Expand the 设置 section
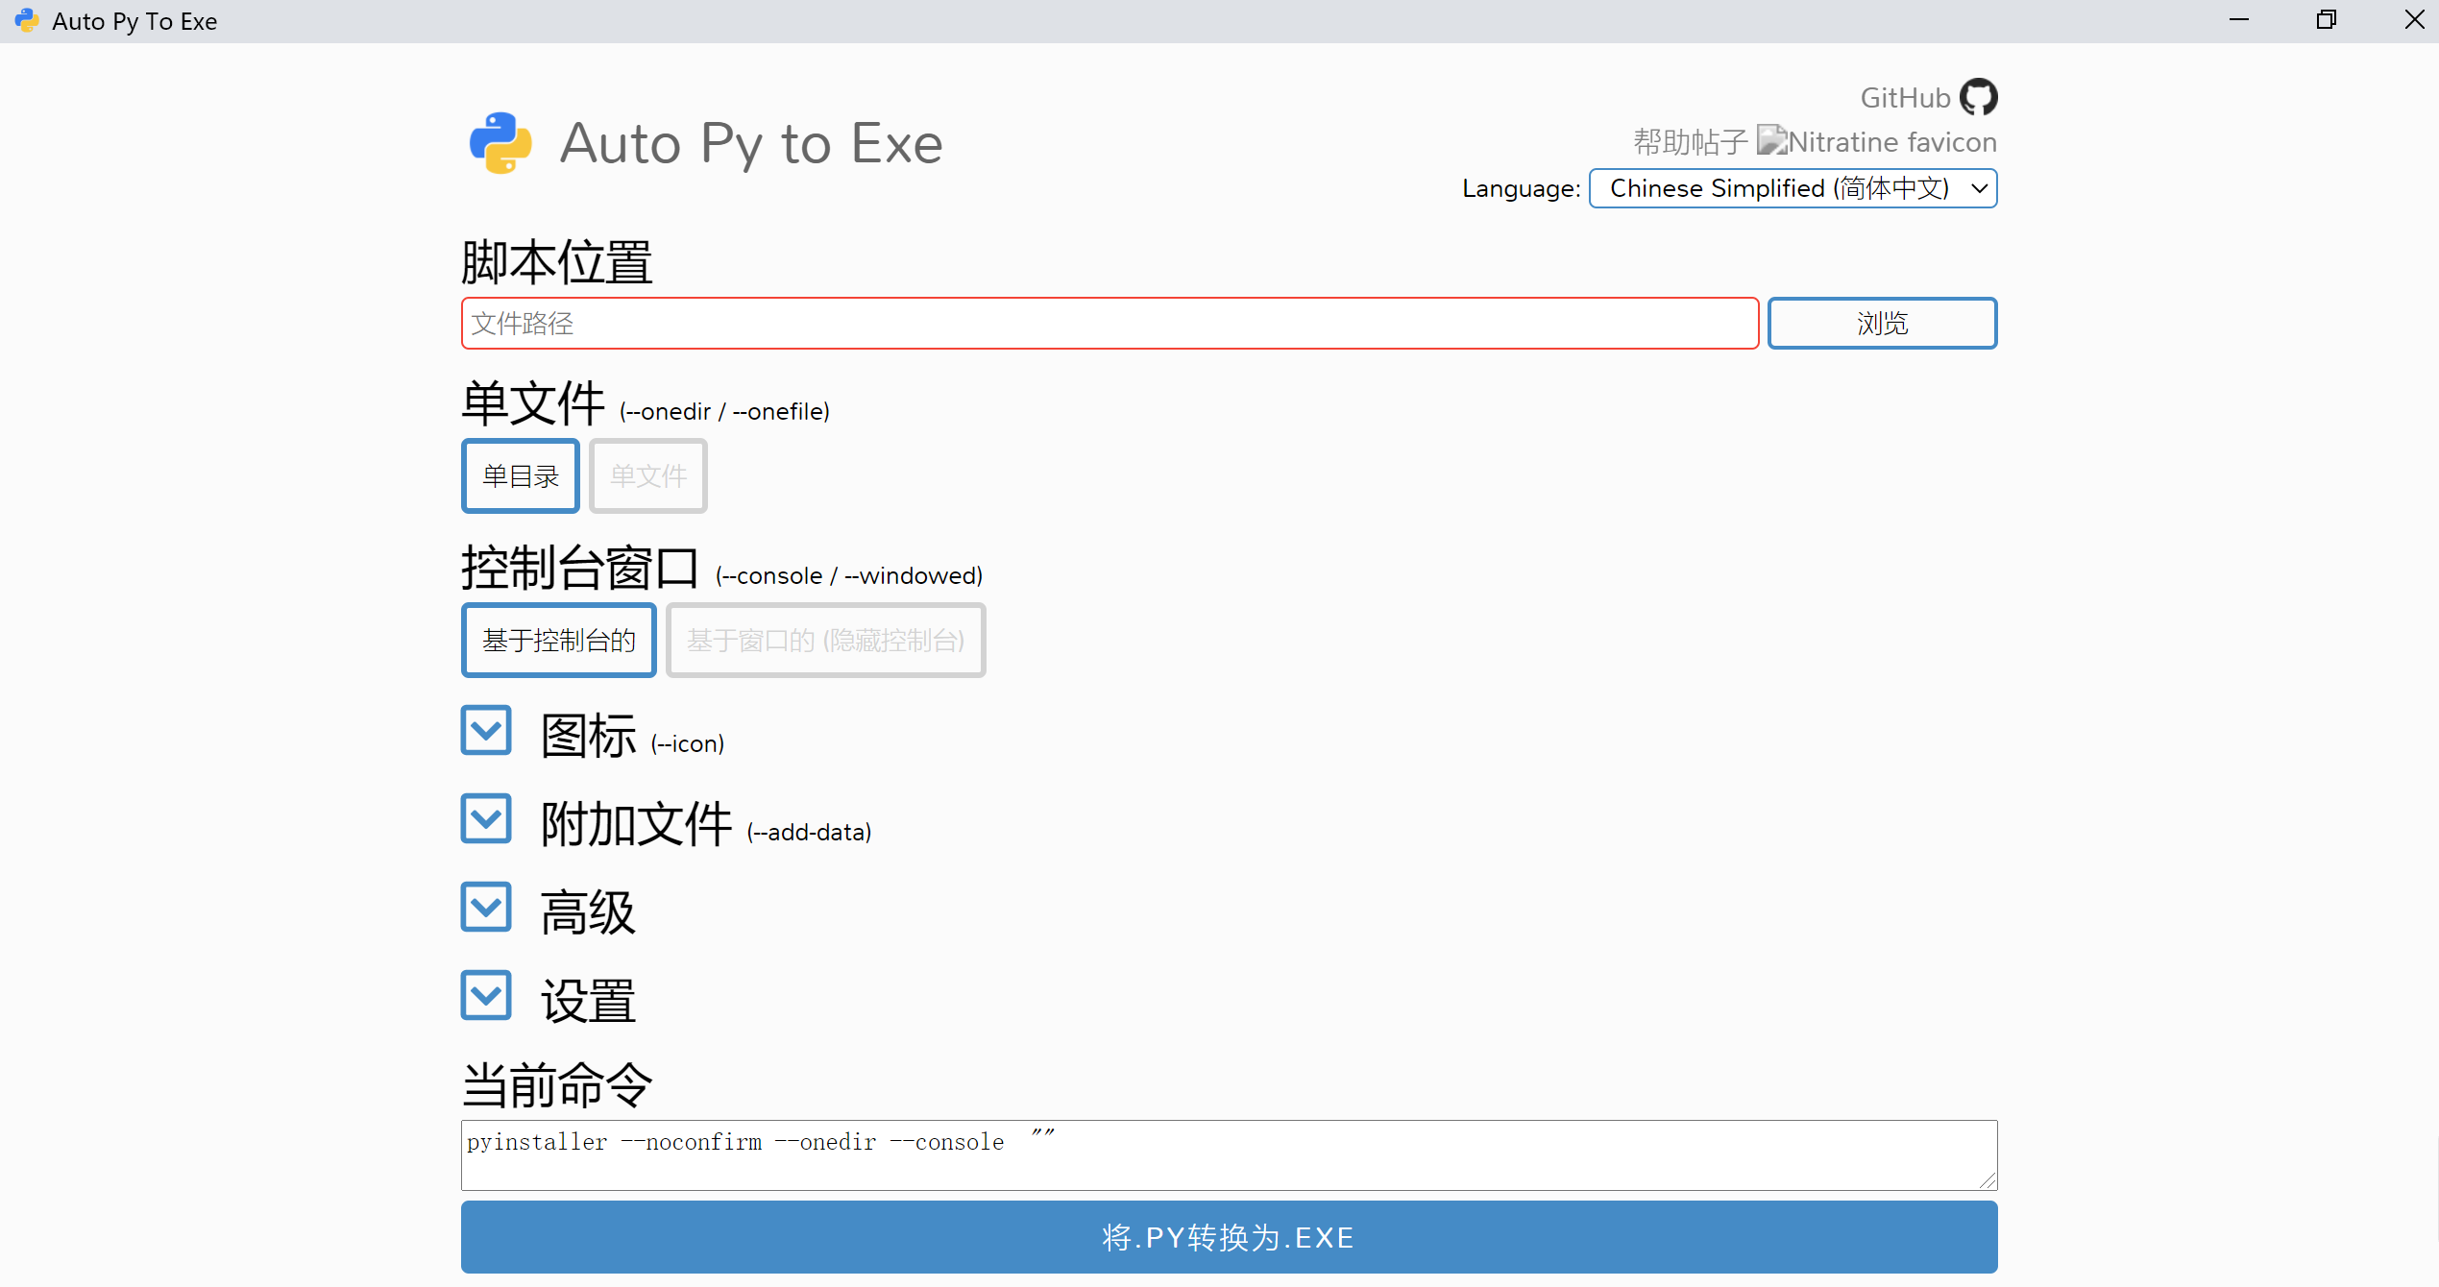The height and width of the screenshot is (1287, 2439). (485, 995)
